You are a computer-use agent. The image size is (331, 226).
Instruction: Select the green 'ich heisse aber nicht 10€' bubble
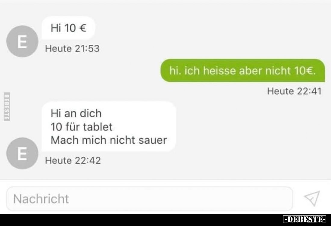(x=243, y=71)
